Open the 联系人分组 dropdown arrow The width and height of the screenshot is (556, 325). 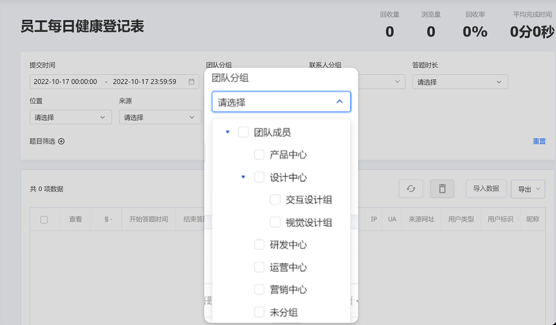click(397, 82)
